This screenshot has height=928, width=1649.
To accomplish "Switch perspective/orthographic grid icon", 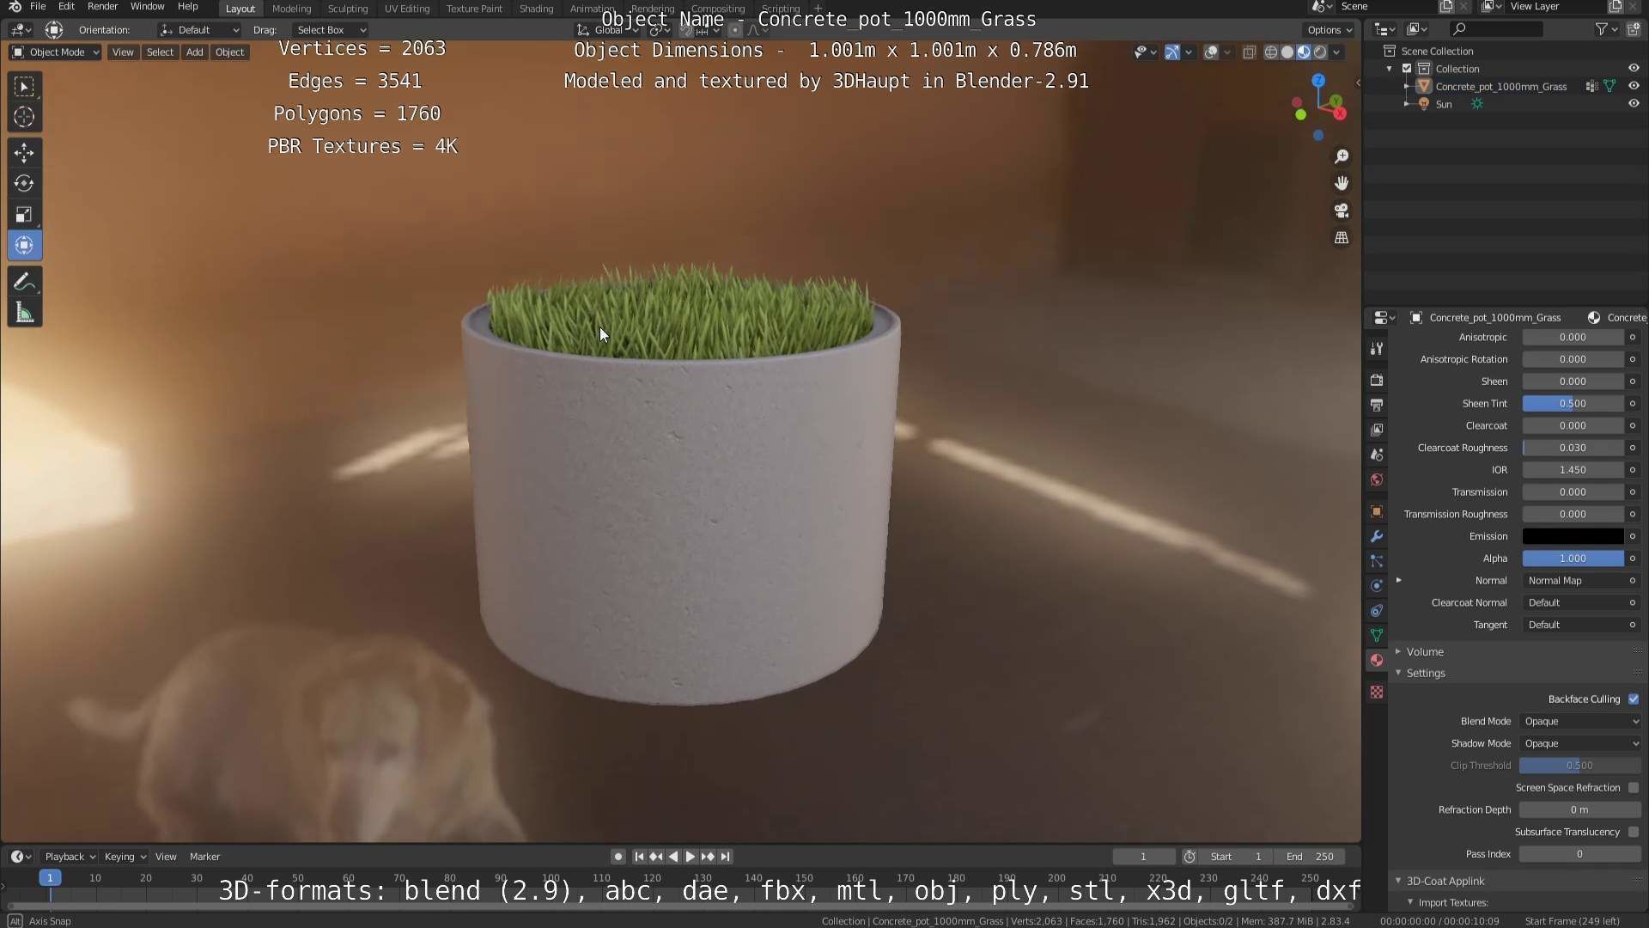I will point(1341,238).
